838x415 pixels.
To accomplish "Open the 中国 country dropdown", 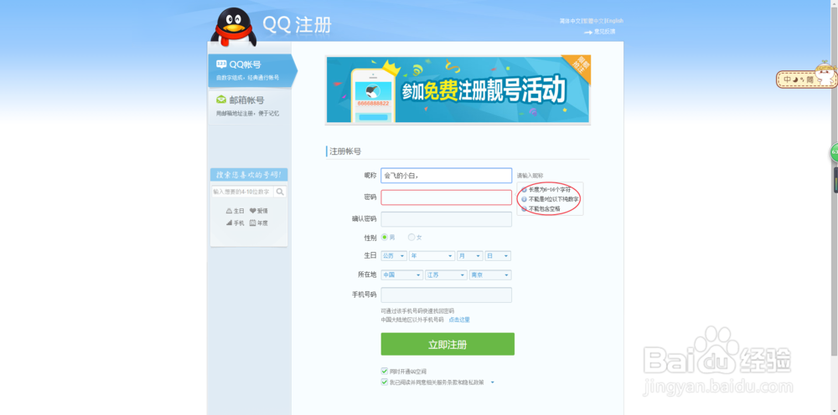I will [x=402, y=275].
